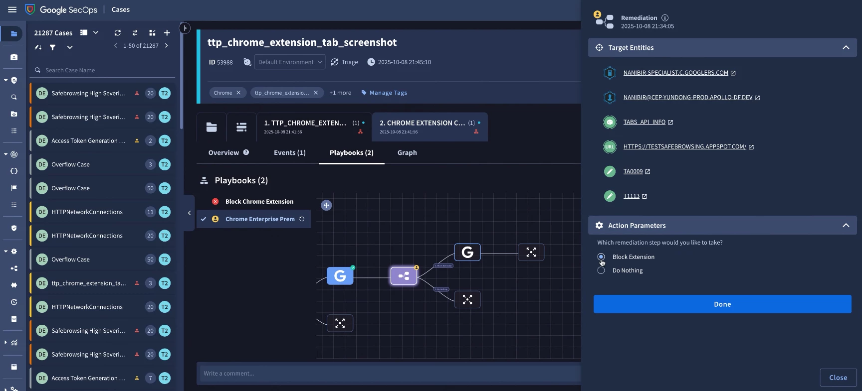This screenshot has height=391, width=862.
Task: Go to previous page of cases
Action: [x=116, y=45]
